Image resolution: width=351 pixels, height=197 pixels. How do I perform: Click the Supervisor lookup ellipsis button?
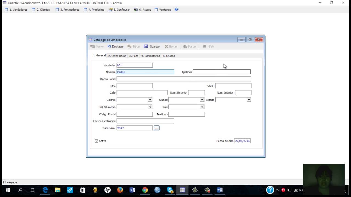click(157, 128)
